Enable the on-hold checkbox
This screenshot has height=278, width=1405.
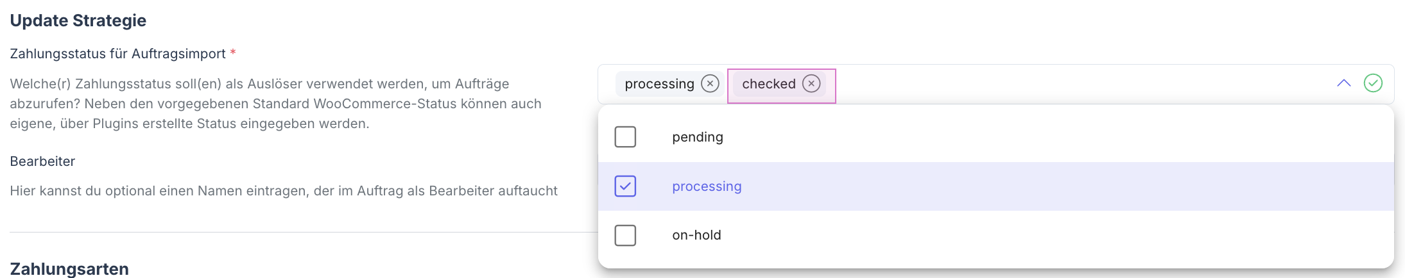625,235
